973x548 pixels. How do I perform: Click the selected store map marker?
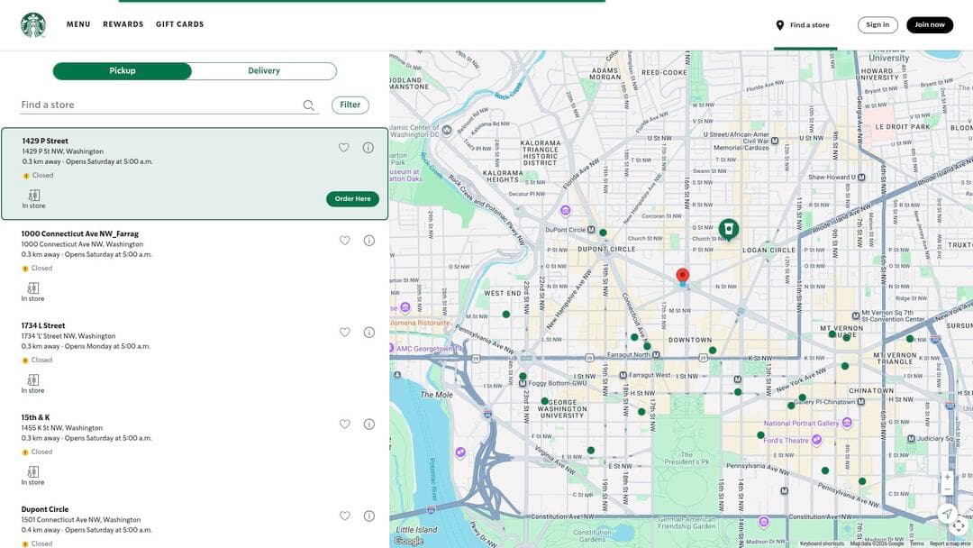[728, 229]
